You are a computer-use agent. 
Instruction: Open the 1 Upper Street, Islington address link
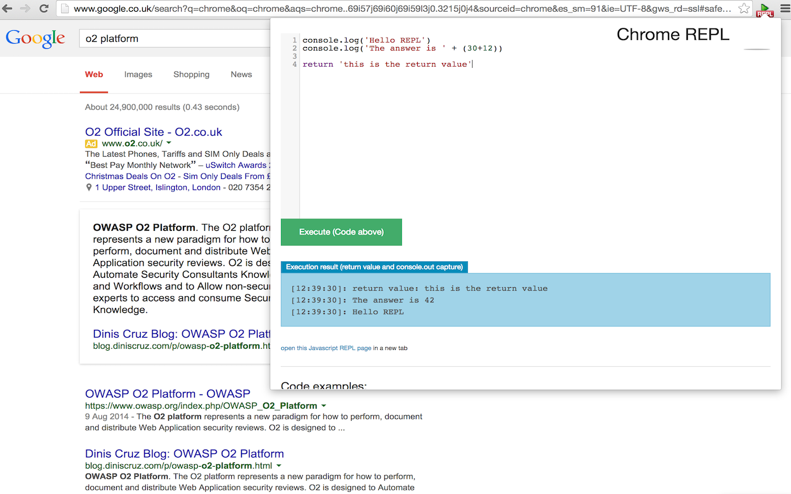(x=158, y=188)
